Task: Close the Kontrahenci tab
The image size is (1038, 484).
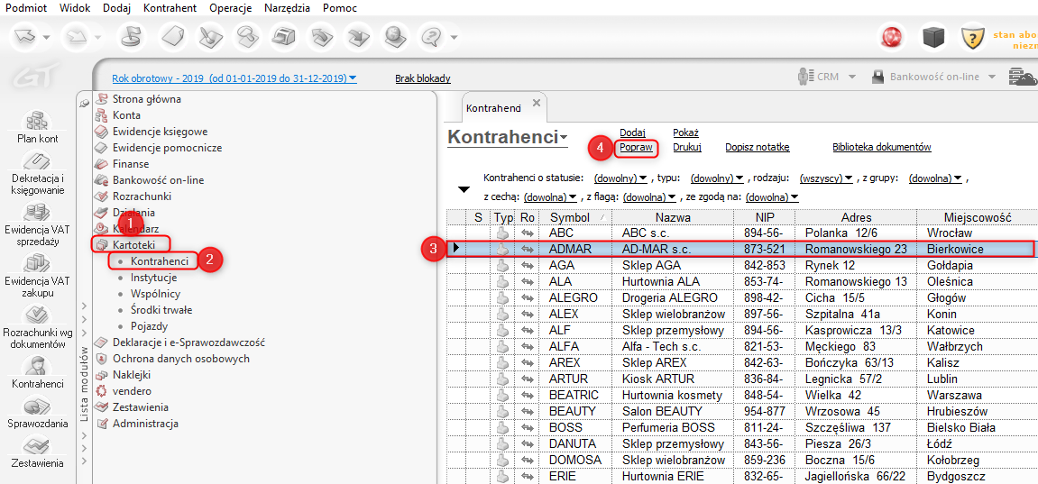Action: [537, 103]
